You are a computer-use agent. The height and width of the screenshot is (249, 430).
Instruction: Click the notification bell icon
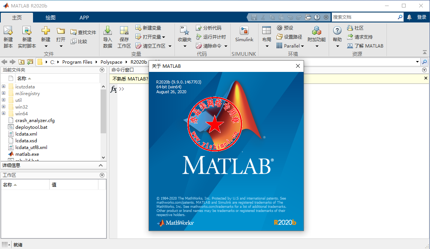click(409, 17)
